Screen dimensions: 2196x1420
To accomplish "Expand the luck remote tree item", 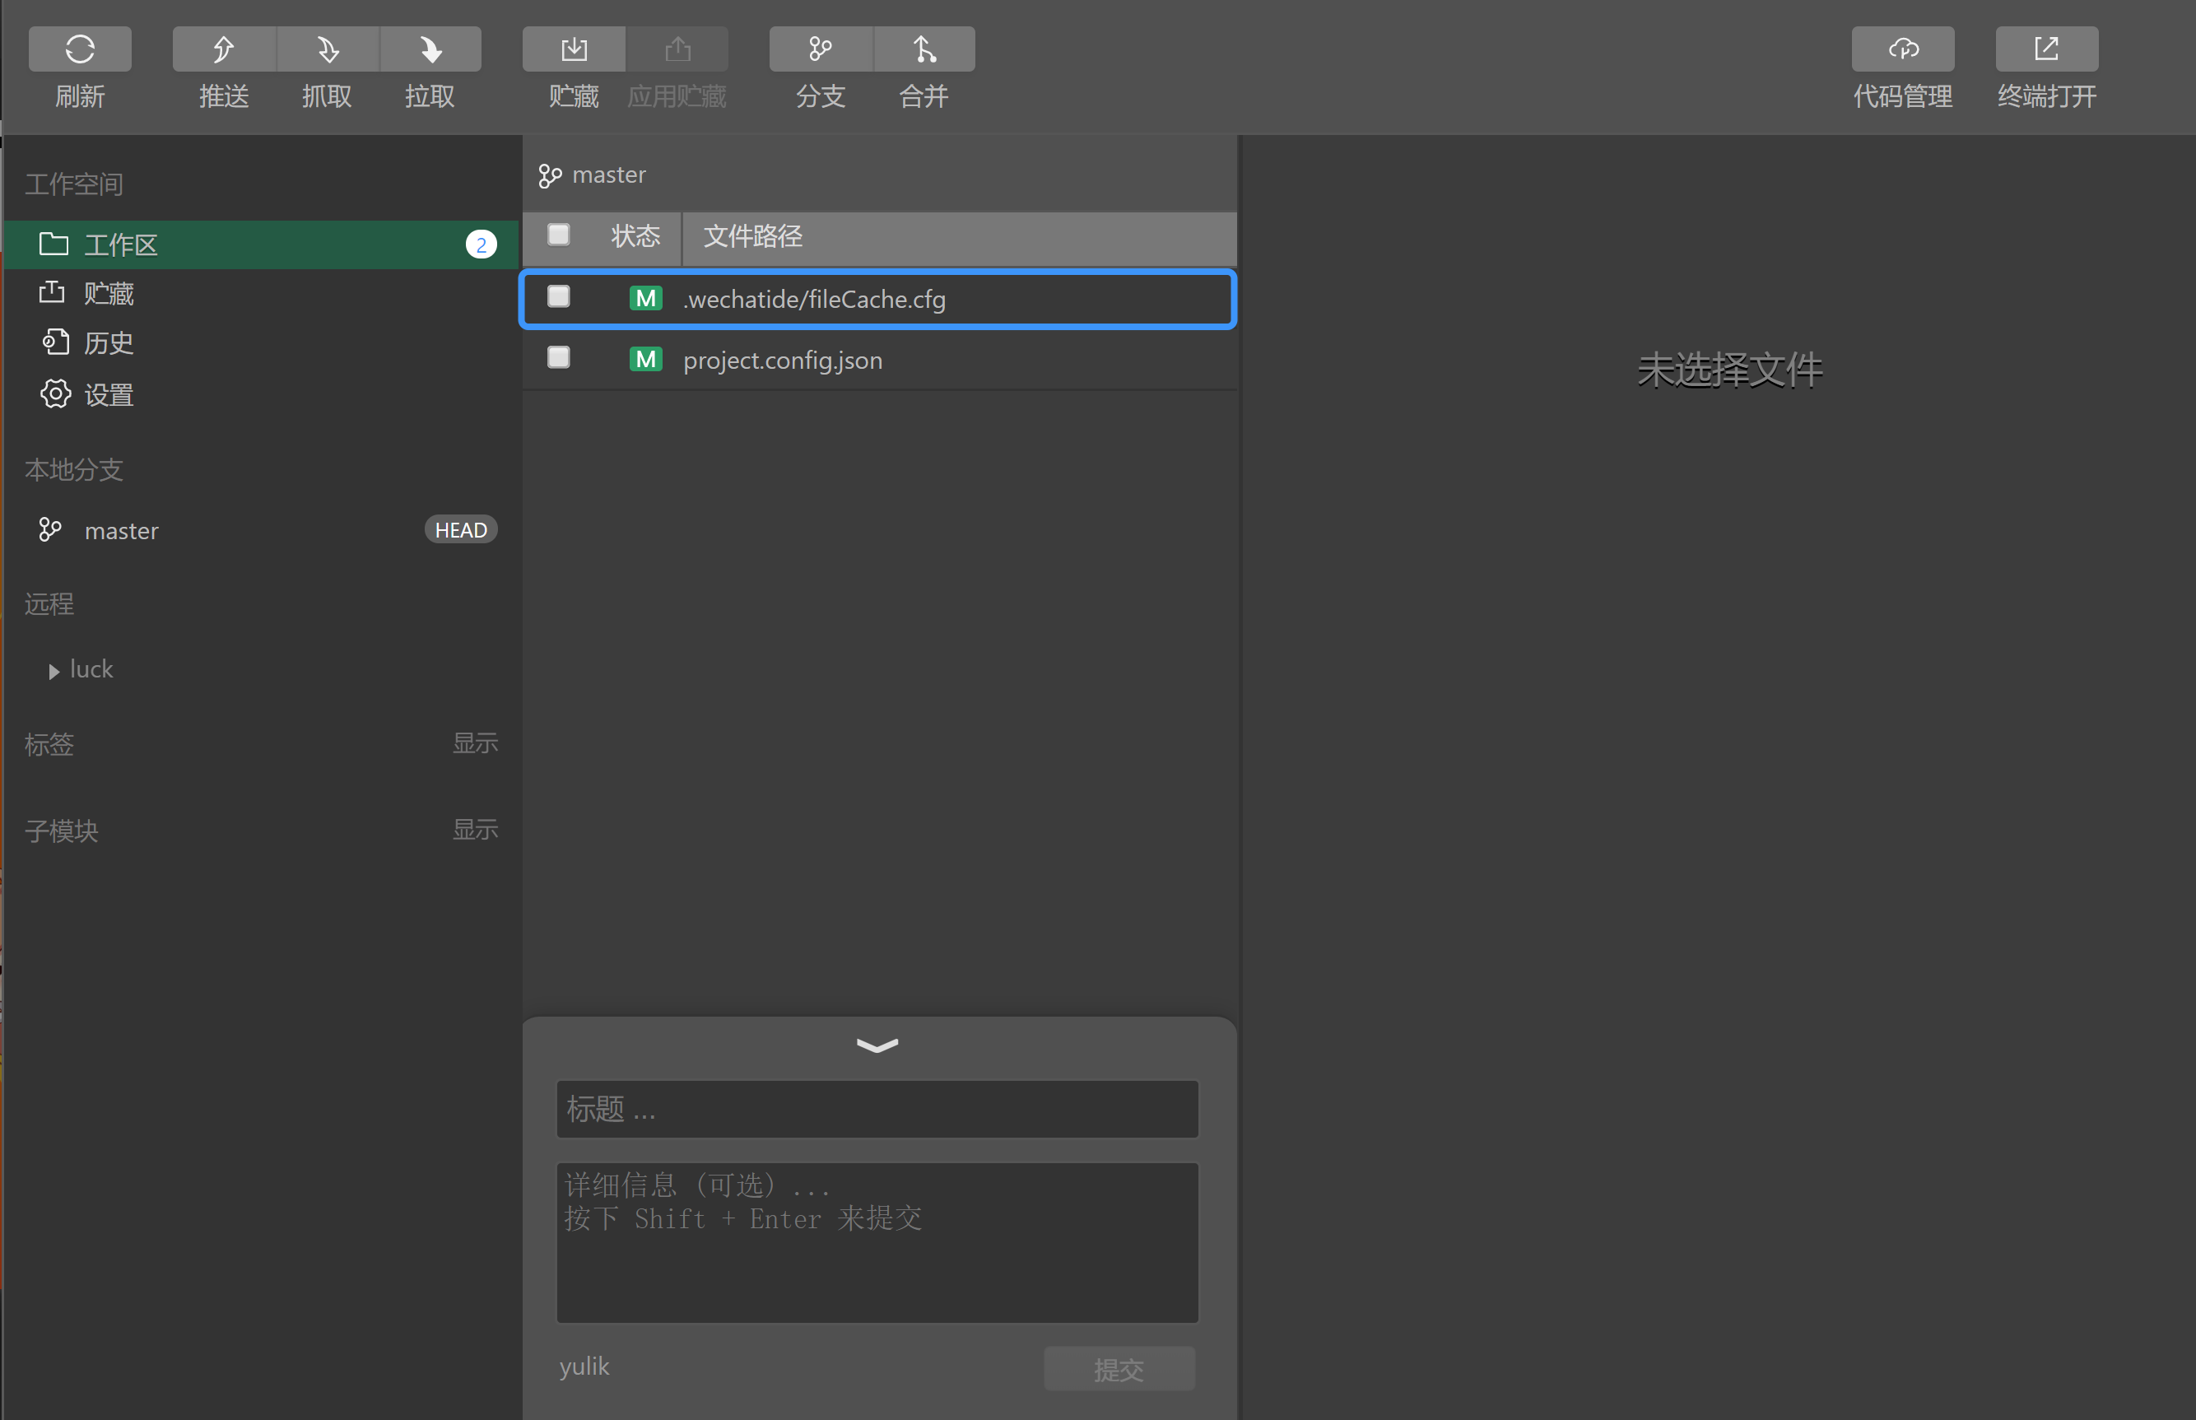I will pyautogui.click(x=54, y=671).
